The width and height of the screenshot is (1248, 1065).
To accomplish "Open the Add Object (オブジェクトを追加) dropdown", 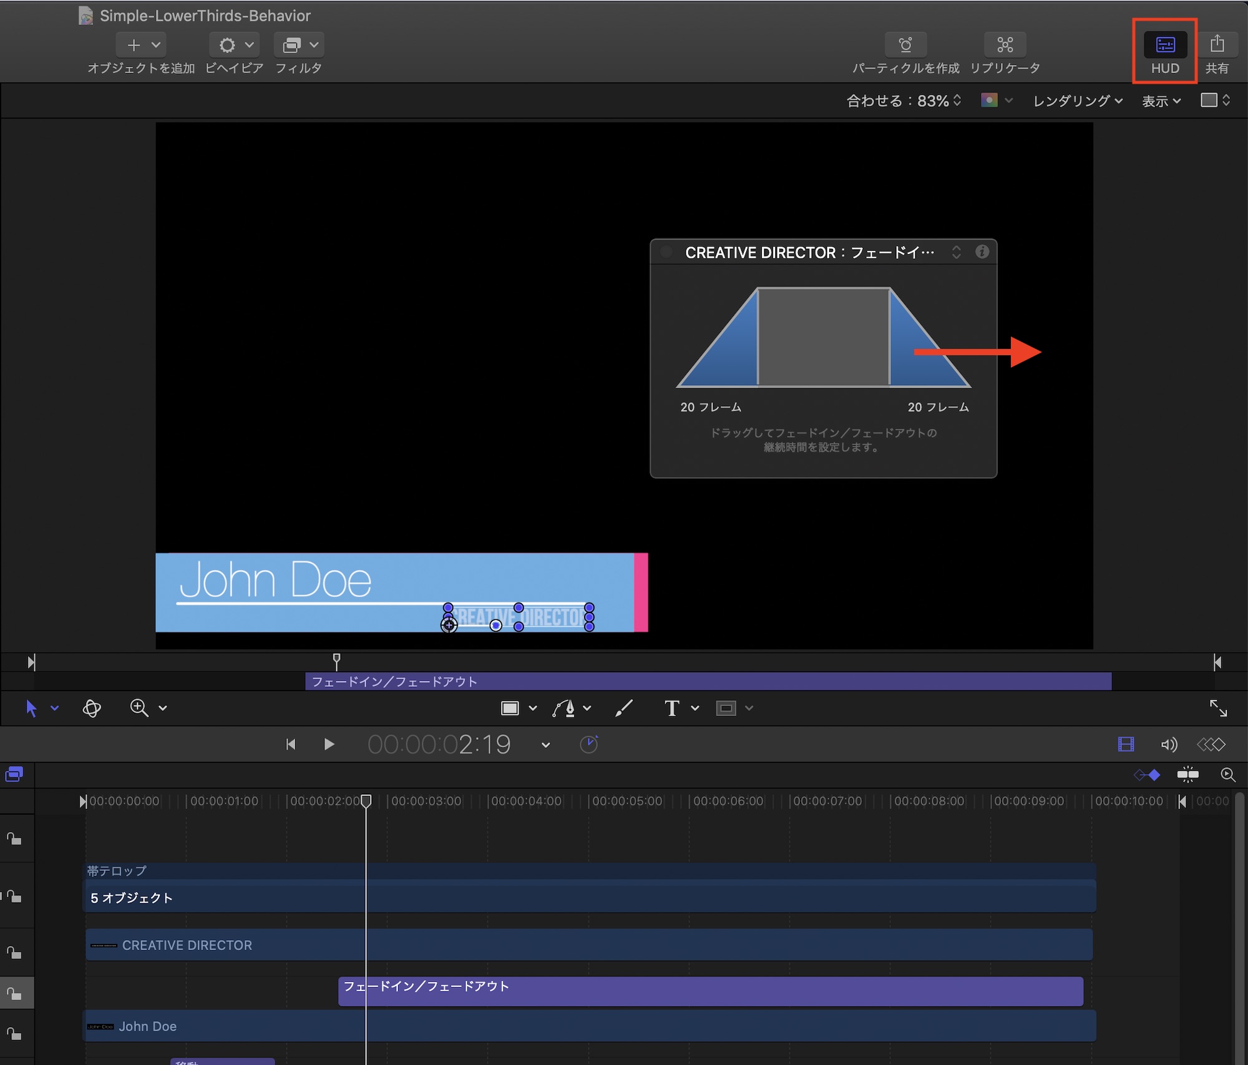I will click(142, 45).
